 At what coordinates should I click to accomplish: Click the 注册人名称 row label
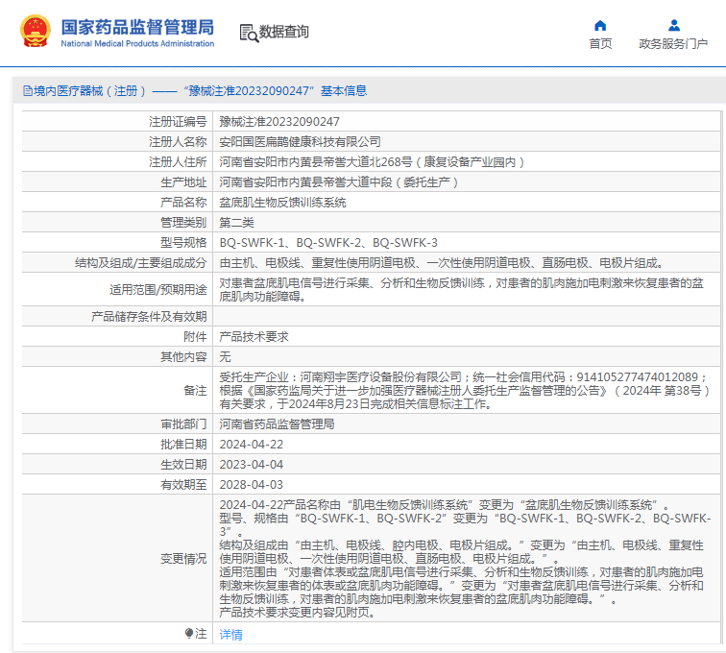coord(178,142)
